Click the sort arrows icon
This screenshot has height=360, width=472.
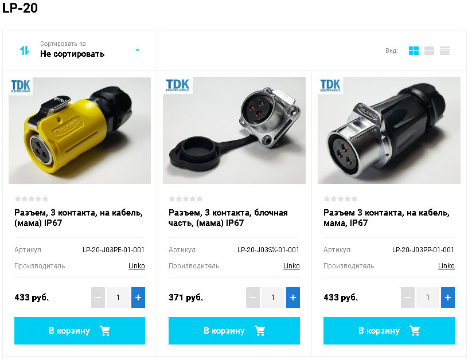coord(25,50)
